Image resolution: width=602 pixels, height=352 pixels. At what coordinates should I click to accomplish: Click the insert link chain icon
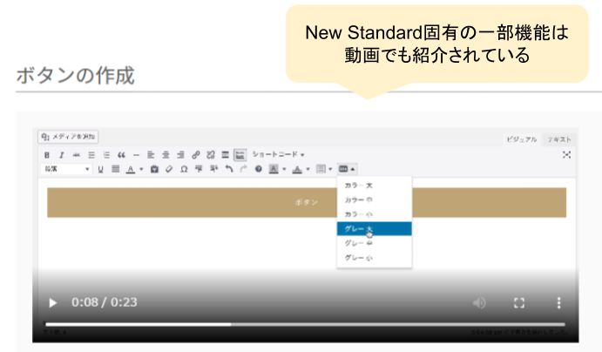pos(196,154)
